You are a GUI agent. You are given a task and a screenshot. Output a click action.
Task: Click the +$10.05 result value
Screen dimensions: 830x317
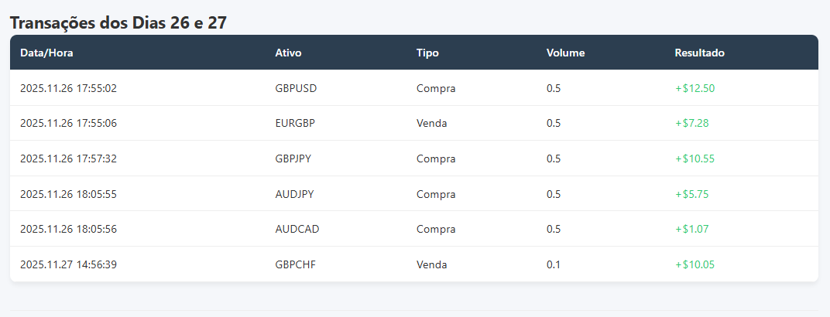click(695, 264)
